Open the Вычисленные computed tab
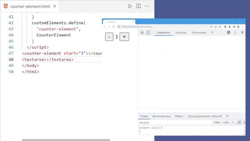 (161, 116)
